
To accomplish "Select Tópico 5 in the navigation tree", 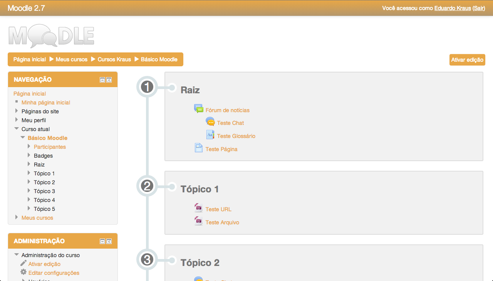I will coord(44,209).
